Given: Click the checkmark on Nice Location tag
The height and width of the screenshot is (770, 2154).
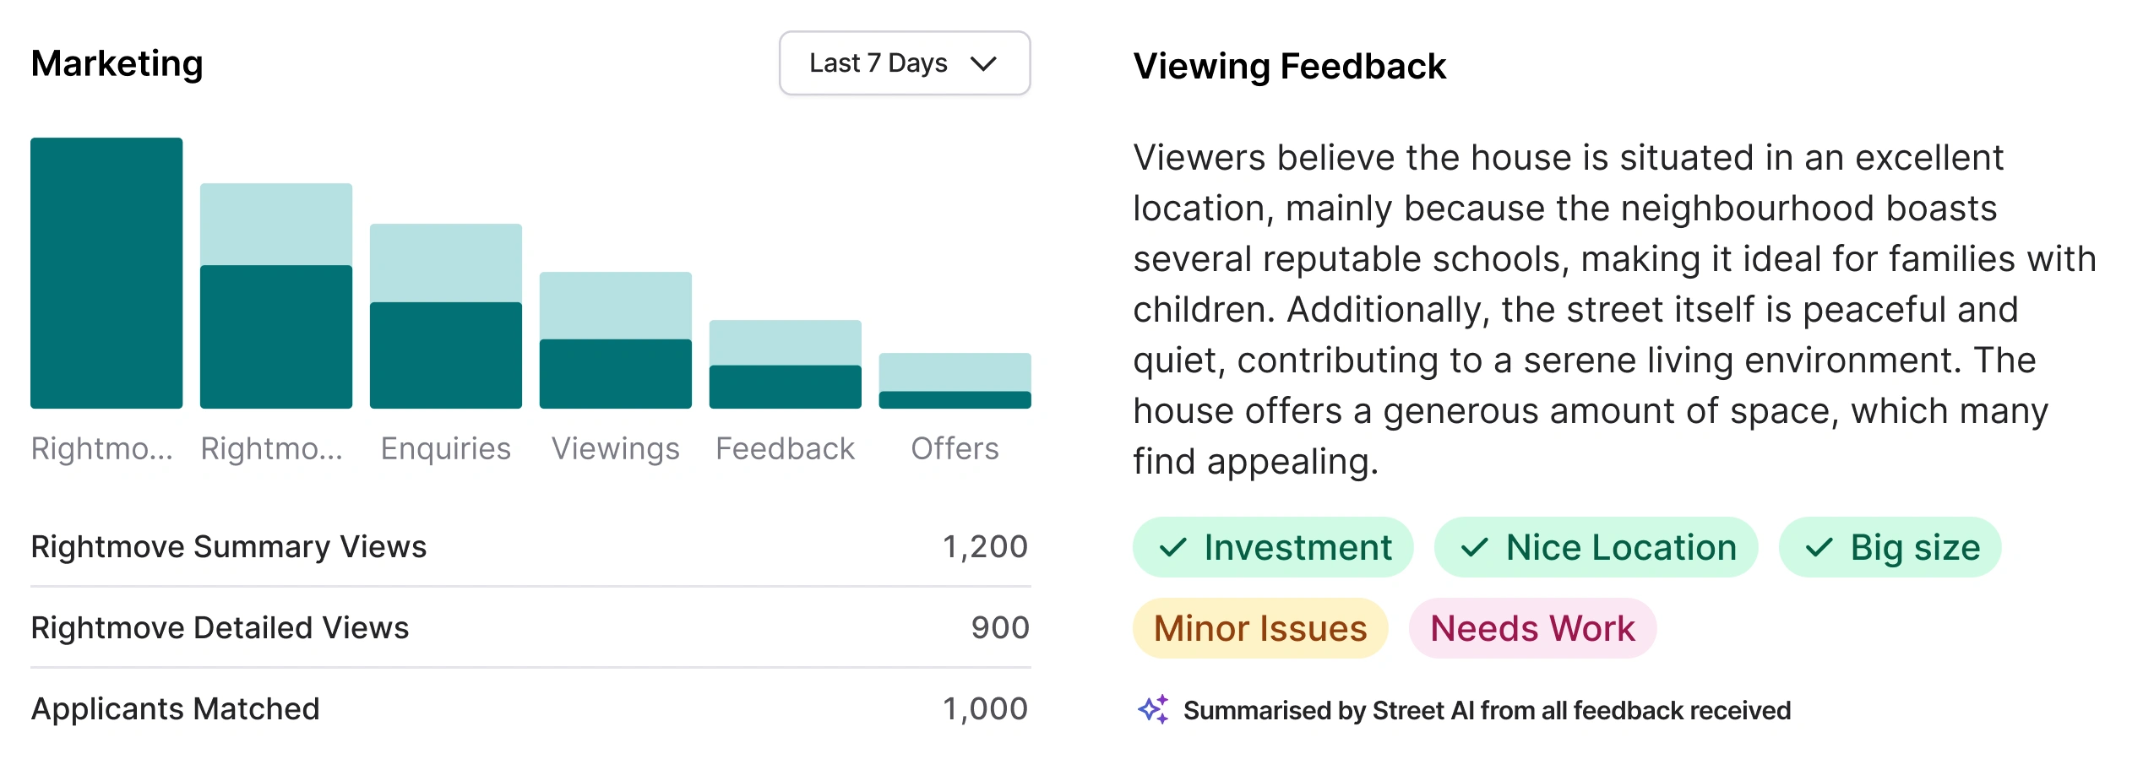Looking at the screenshot, I should click(1474, 548).
